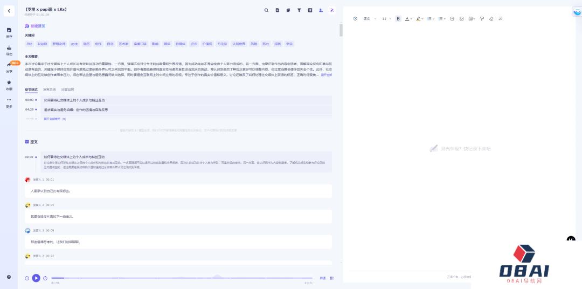
Task: Select the eraser clear-format icon
Action: coord(491,19)
